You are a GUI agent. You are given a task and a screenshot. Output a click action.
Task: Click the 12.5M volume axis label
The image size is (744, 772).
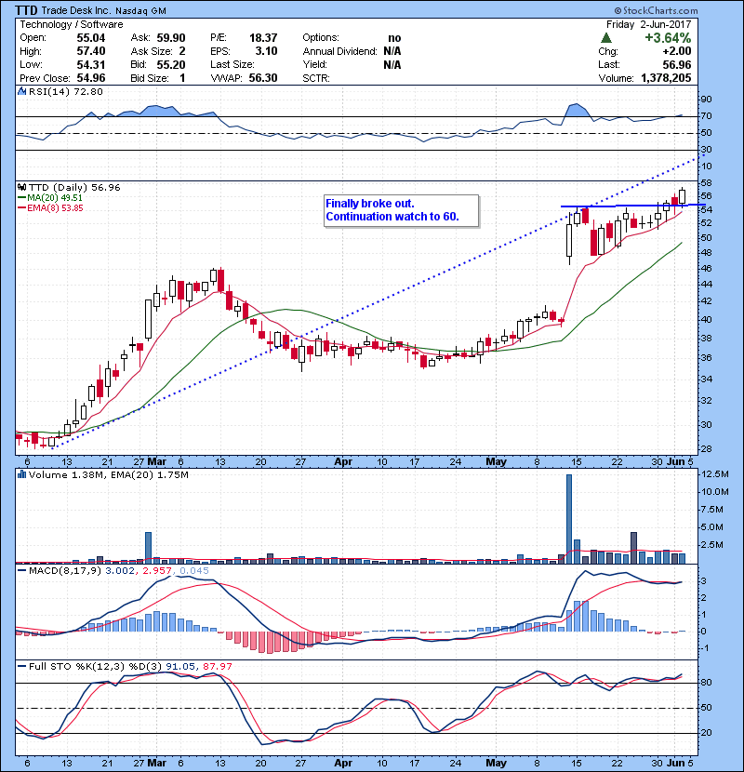pos(715,474)
